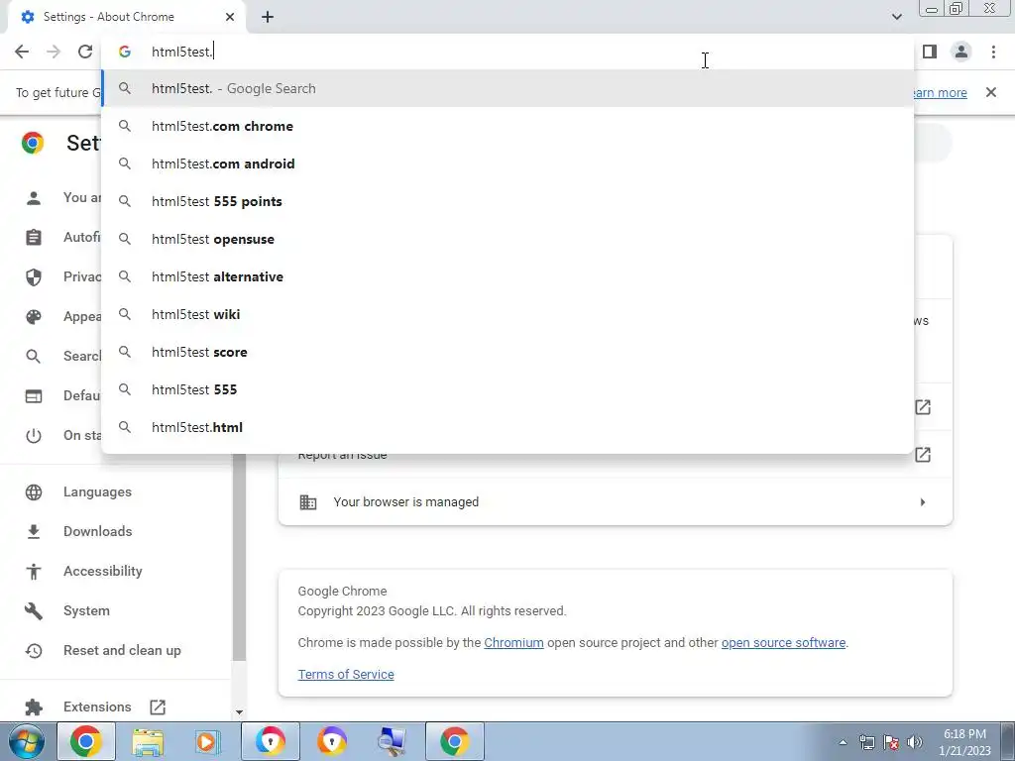Follow the open source software link
The width and height of the screenshot is (1015, 761).
[783, 642]
